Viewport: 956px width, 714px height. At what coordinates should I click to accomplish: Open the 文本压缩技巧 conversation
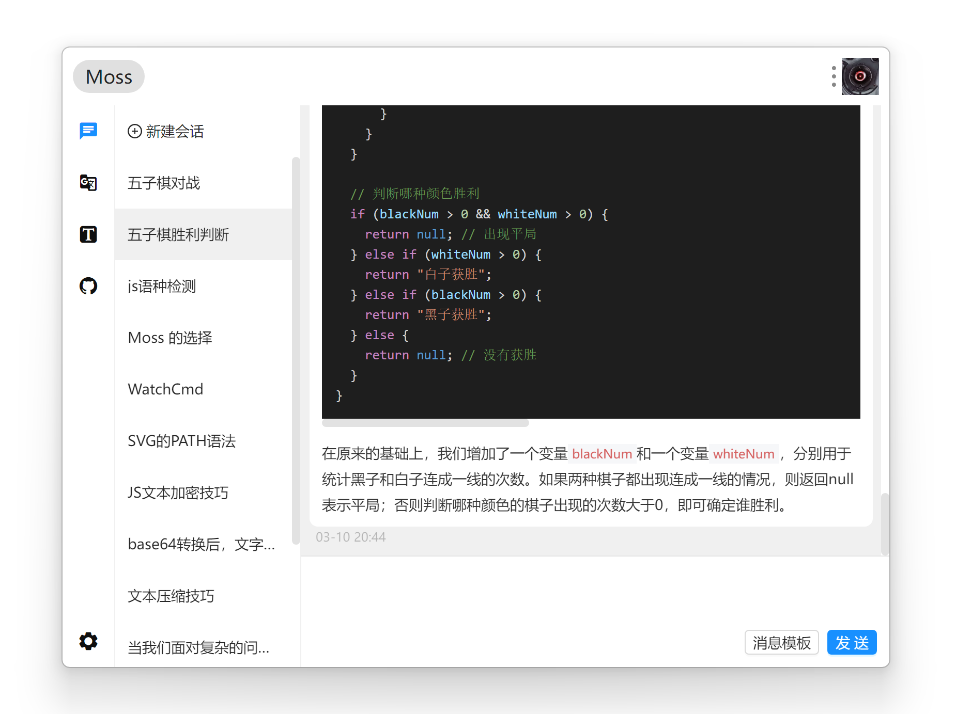tap(203, 596)
